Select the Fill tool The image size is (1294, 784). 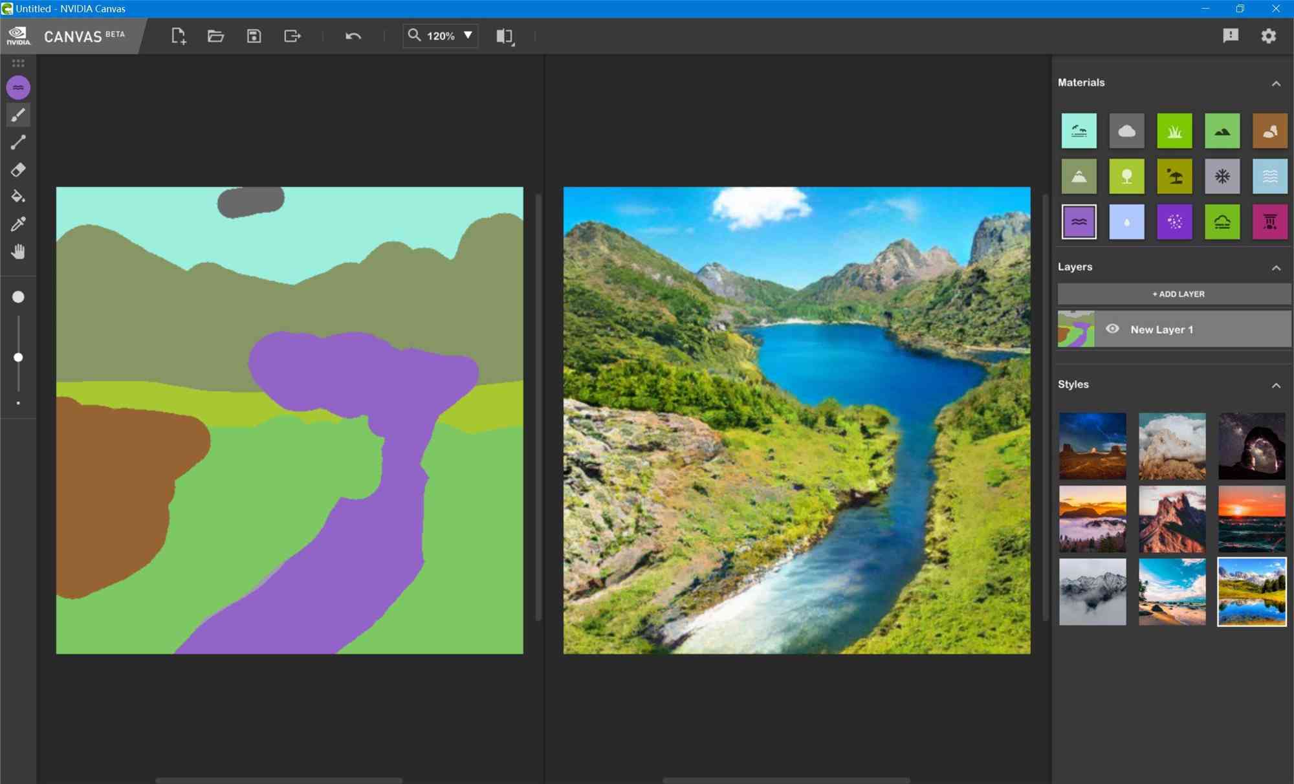[x=19, y=197]
